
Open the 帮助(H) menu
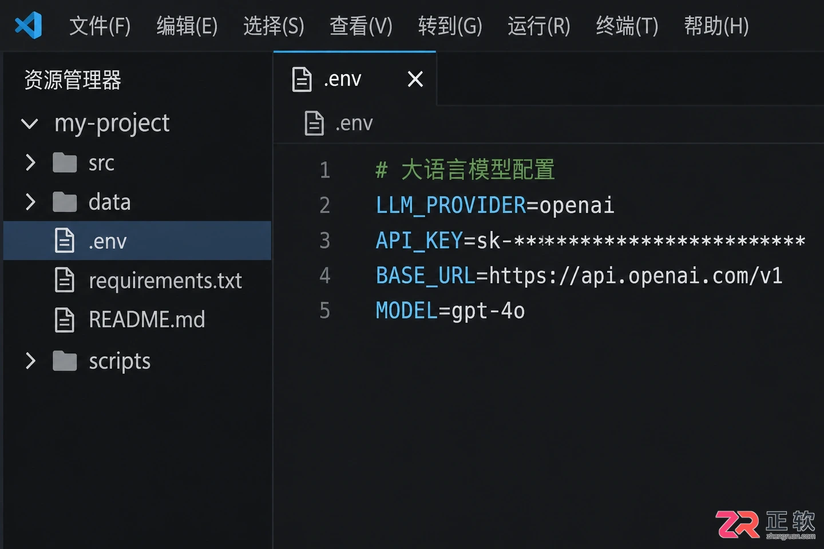coord(716,26)
